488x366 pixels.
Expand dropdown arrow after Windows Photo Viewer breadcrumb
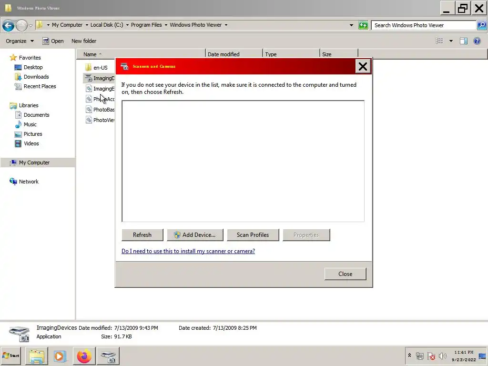(226, 25)
